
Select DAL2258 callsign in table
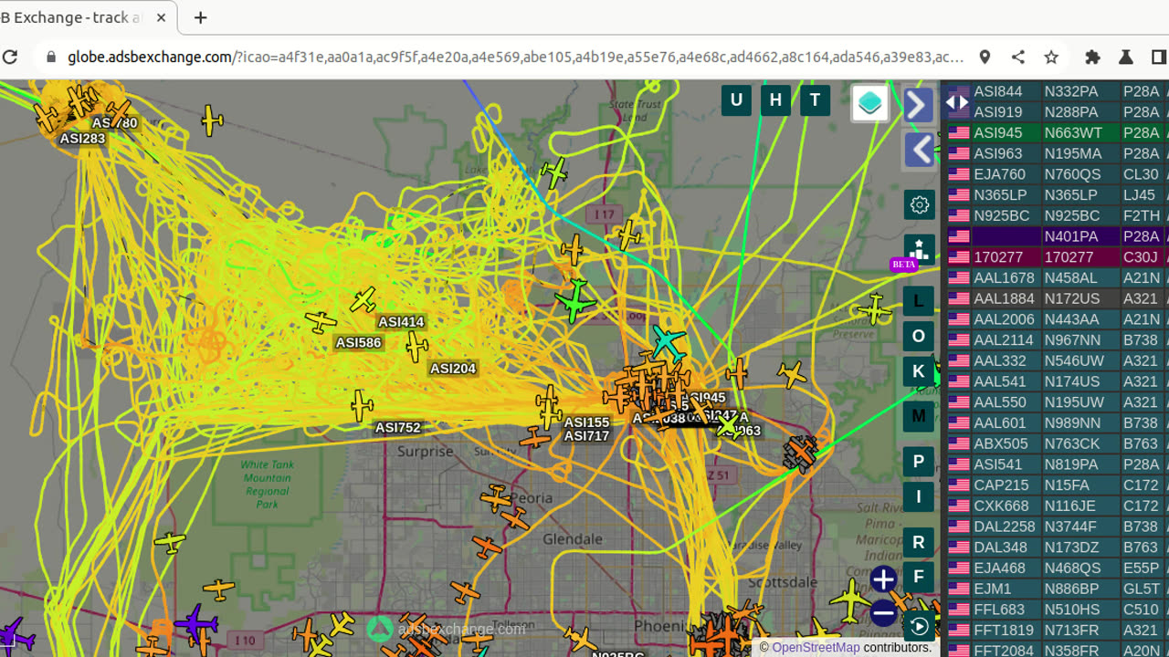1005,527
